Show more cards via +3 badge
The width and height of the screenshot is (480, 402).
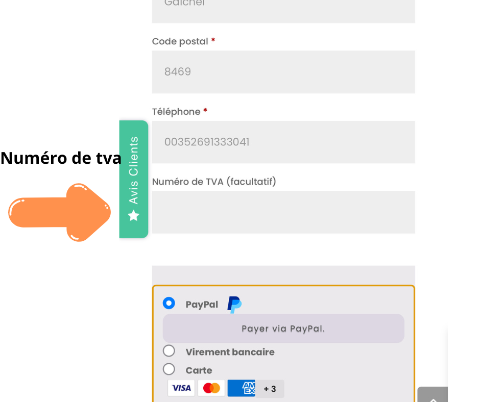click(270, 389)
